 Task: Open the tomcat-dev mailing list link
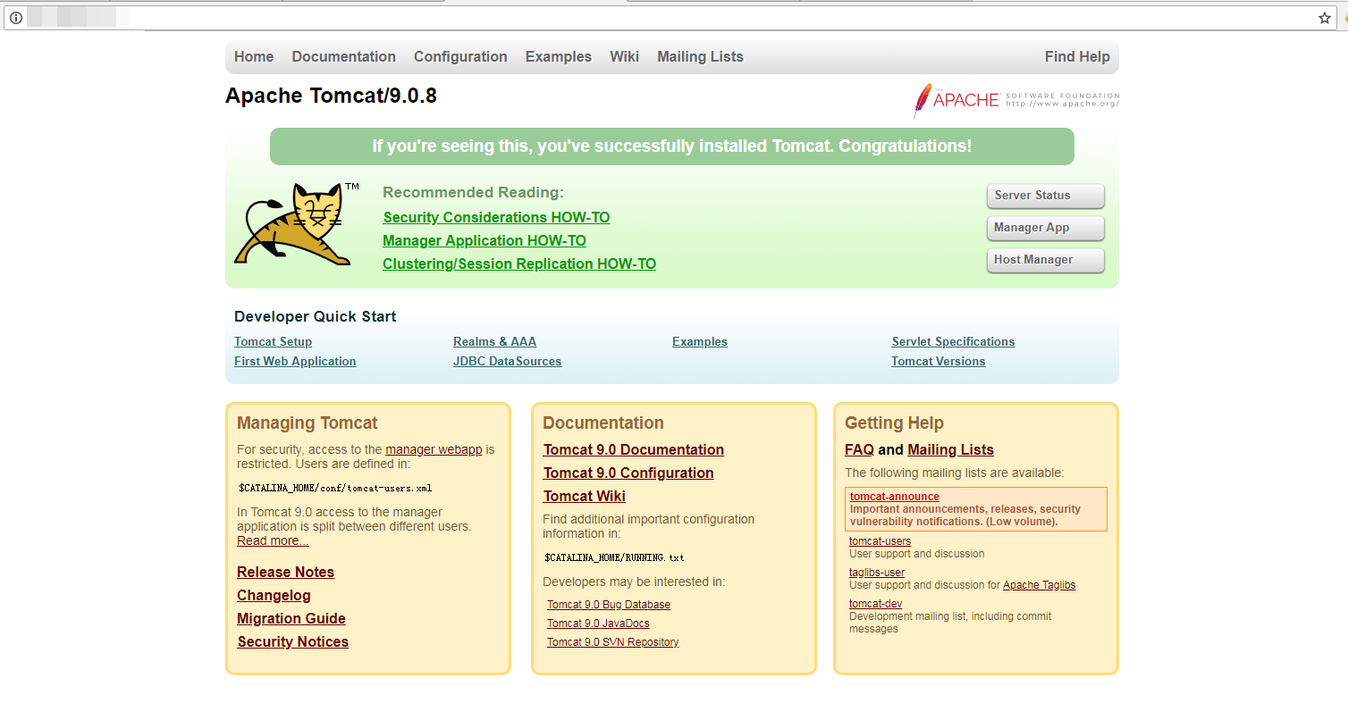click(875, 604)
